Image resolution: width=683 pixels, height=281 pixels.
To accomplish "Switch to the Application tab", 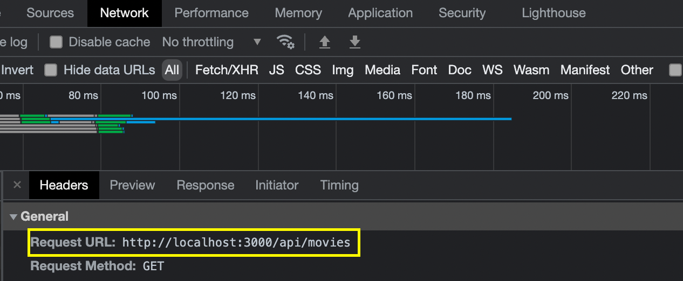I will point(380,13).
